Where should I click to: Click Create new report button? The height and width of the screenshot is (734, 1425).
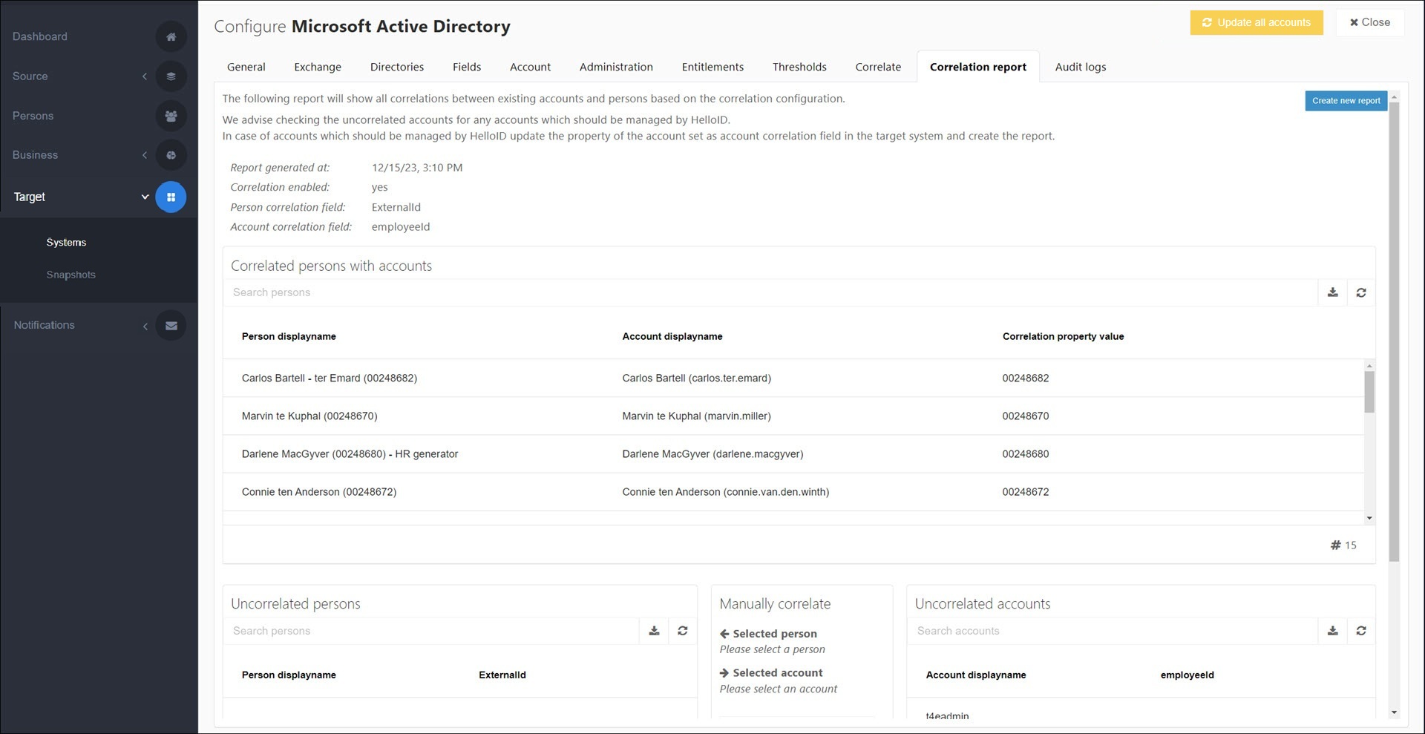pos(1346,101)
